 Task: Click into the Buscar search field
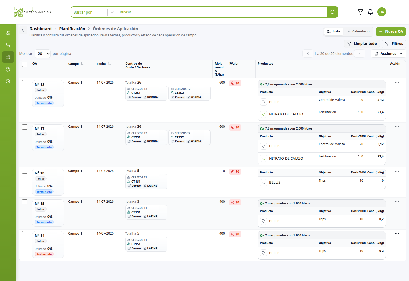point(222,12)
